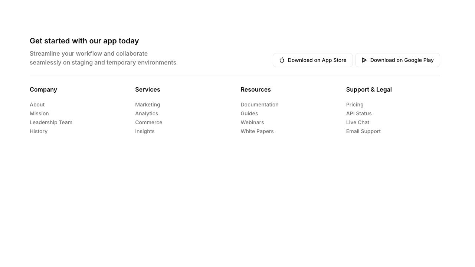Visit the company History link
Screen dimensions: 475x267
tap(39, 131)
